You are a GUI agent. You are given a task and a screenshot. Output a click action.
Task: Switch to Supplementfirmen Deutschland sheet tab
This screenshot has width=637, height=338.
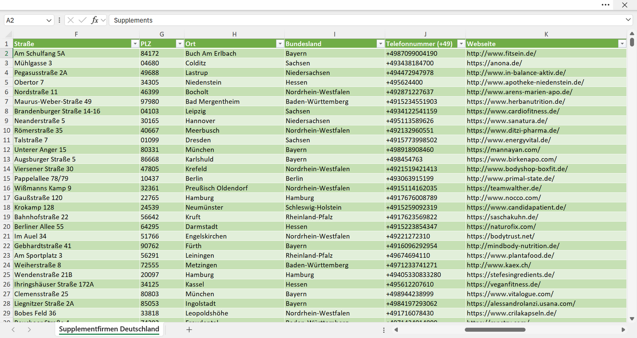click(109, 329)
